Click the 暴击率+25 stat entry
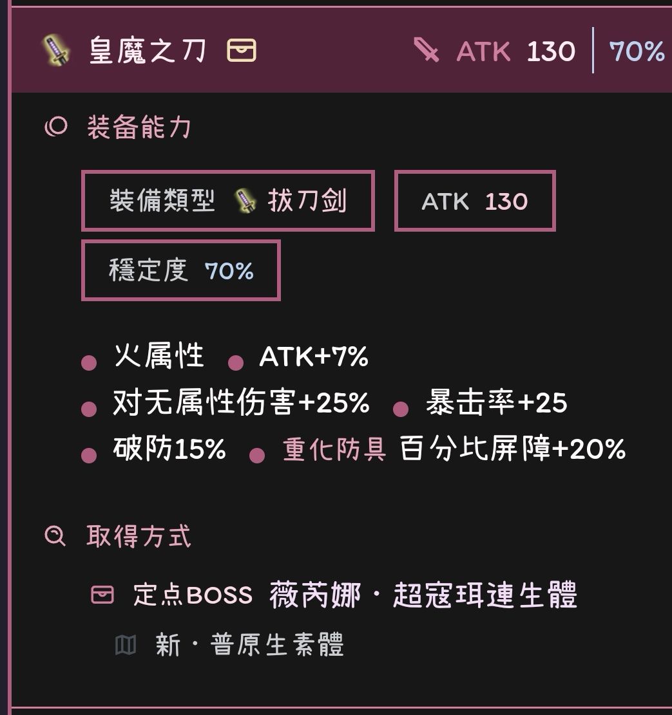Screen dimensions: 672x715 [x=496, y=404]
